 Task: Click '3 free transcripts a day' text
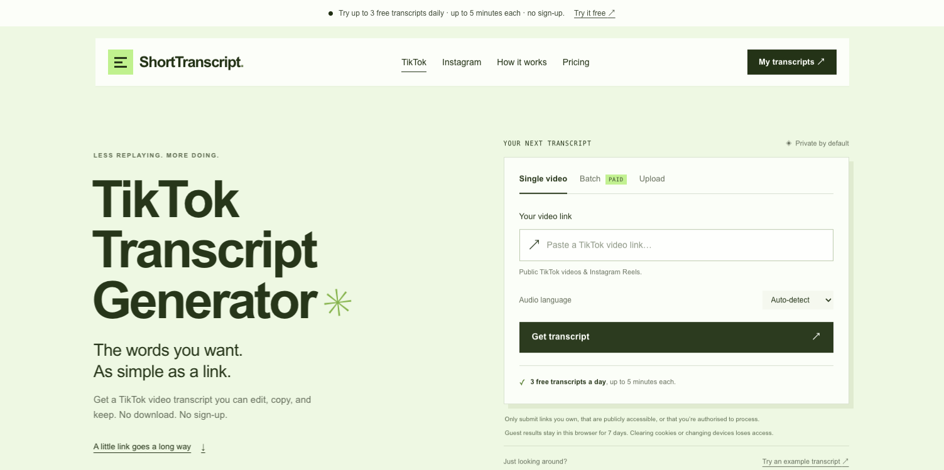pyautogui.click(x=568, y=382)
